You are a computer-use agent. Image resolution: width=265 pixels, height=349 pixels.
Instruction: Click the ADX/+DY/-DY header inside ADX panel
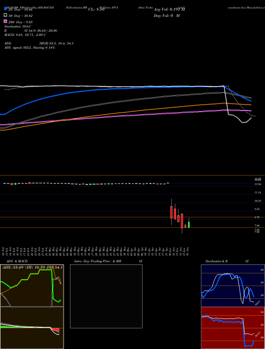pos(32,267)
